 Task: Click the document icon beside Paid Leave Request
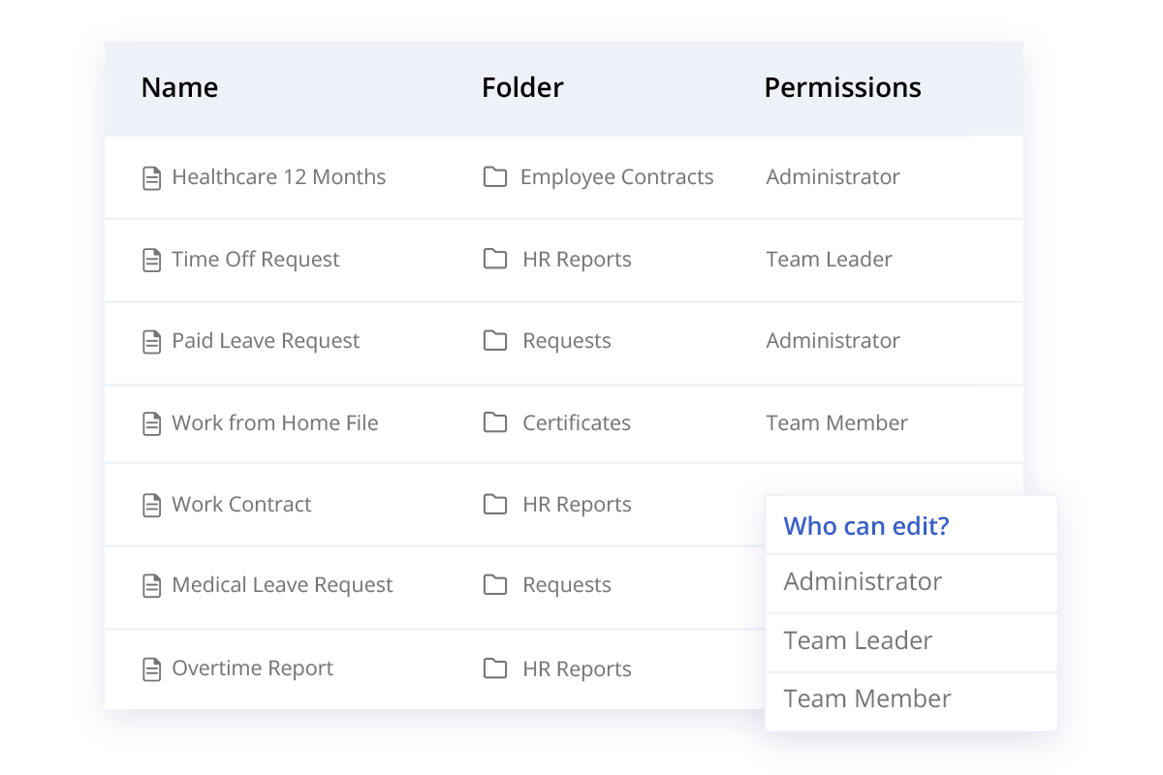point(151,341)
